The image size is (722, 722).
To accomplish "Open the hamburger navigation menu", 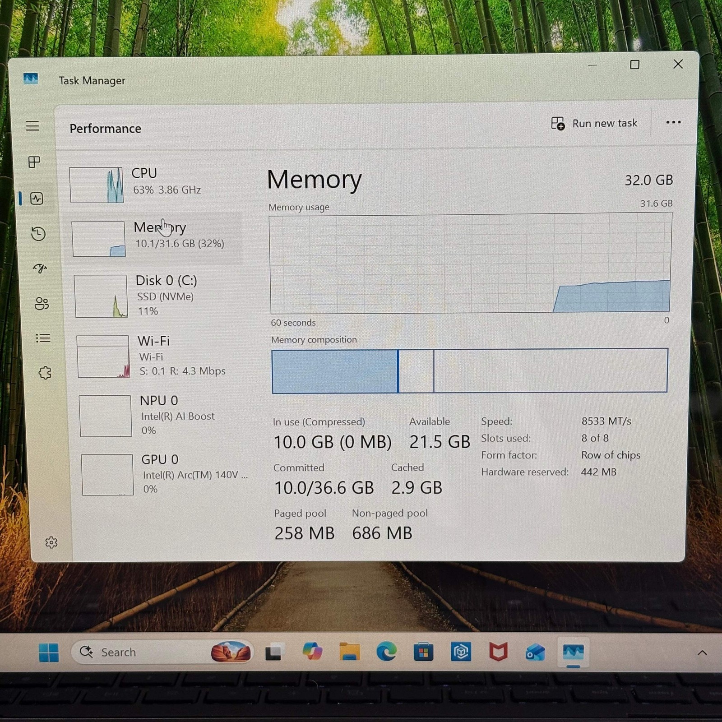I will 32,126.
